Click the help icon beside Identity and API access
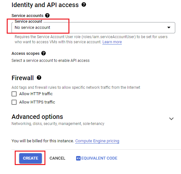Image resolution: width=181 pixels, height=174 pixels. 84,4
